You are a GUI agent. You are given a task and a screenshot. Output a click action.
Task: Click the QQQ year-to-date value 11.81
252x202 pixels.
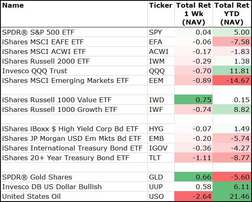pyautogui.click(x=232, y=71)
